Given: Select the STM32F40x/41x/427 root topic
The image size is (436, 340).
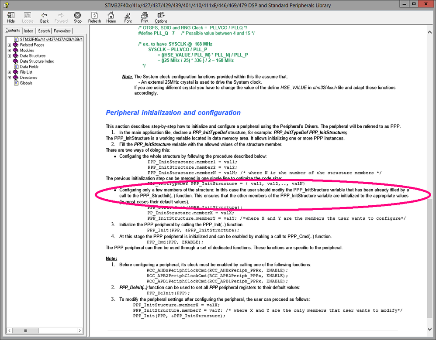Looking at the screenshot, I should (51, 39).
